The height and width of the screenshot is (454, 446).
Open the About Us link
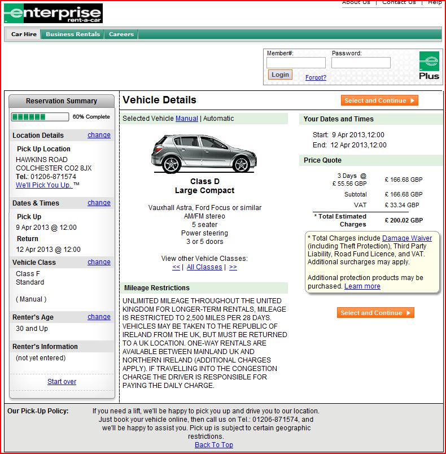click(x=356, y=2)
